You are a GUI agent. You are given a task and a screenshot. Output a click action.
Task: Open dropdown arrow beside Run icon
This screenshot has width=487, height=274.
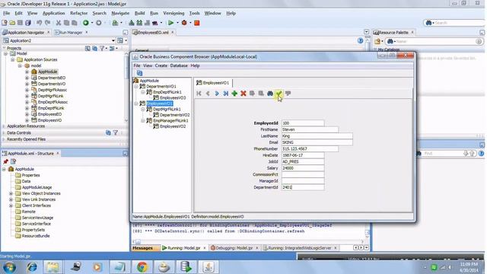[177, 23]
